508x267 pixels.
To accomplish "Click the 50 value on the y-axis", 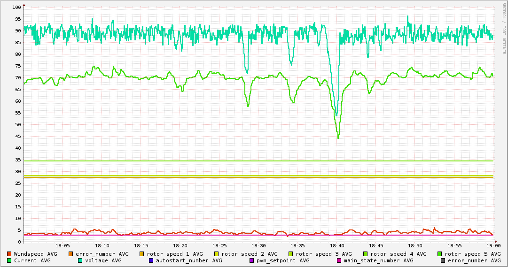I will (x=18, y=125).
